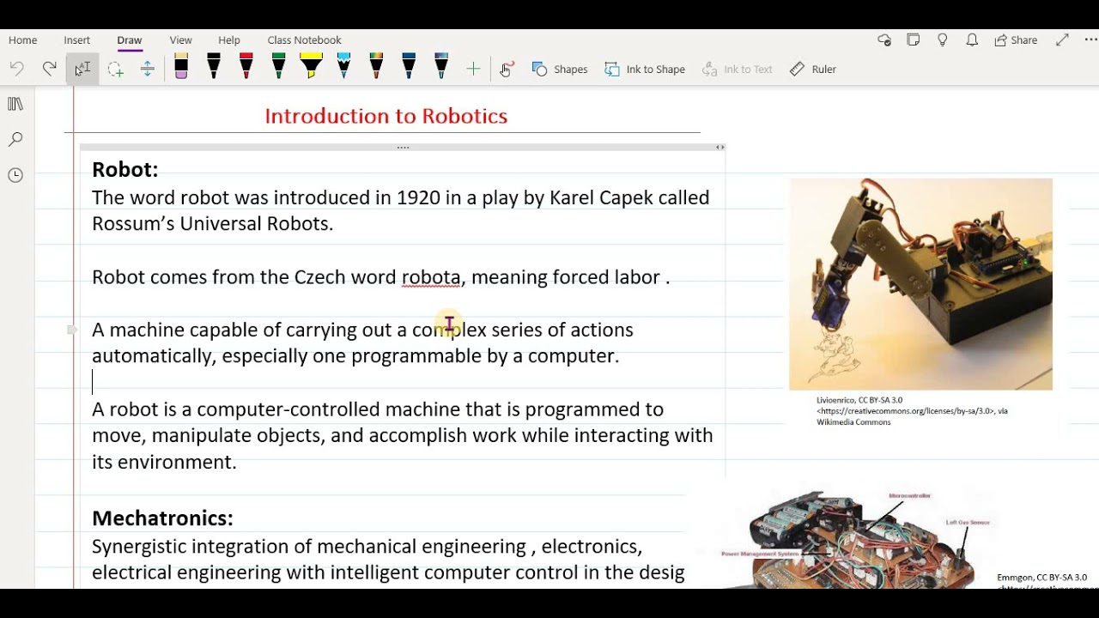Click the Redo arrow
1099x618 pixels.
pos(49,69)
